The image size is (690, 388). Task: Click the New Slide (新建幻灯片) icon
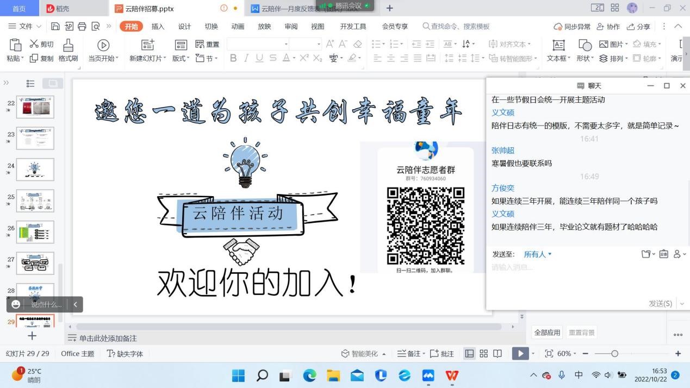(147, 46)
